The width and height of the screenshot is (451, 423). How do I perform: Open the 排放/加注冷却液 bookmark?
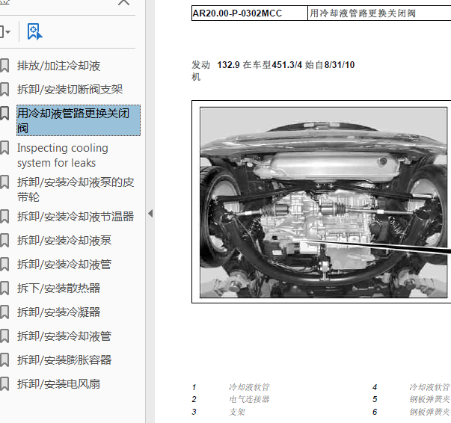(58, 66)
